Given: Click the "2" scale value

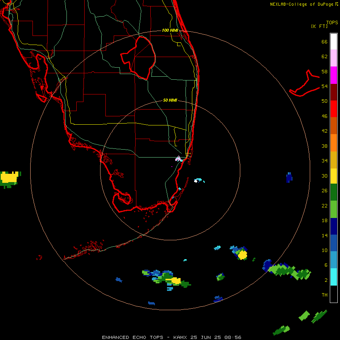Looking at the screenshot, I should click(326, 280).
